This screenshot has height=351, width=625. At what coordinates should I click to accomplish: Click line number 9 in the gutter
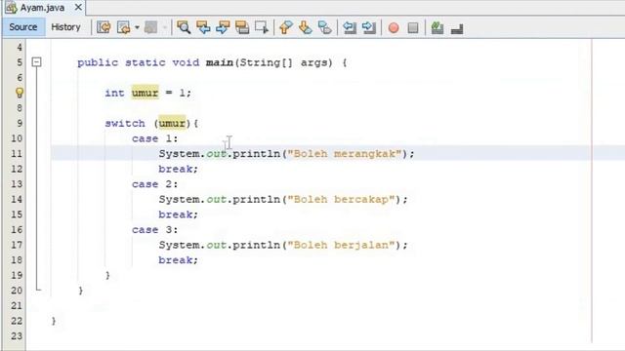tap(20, 124)
